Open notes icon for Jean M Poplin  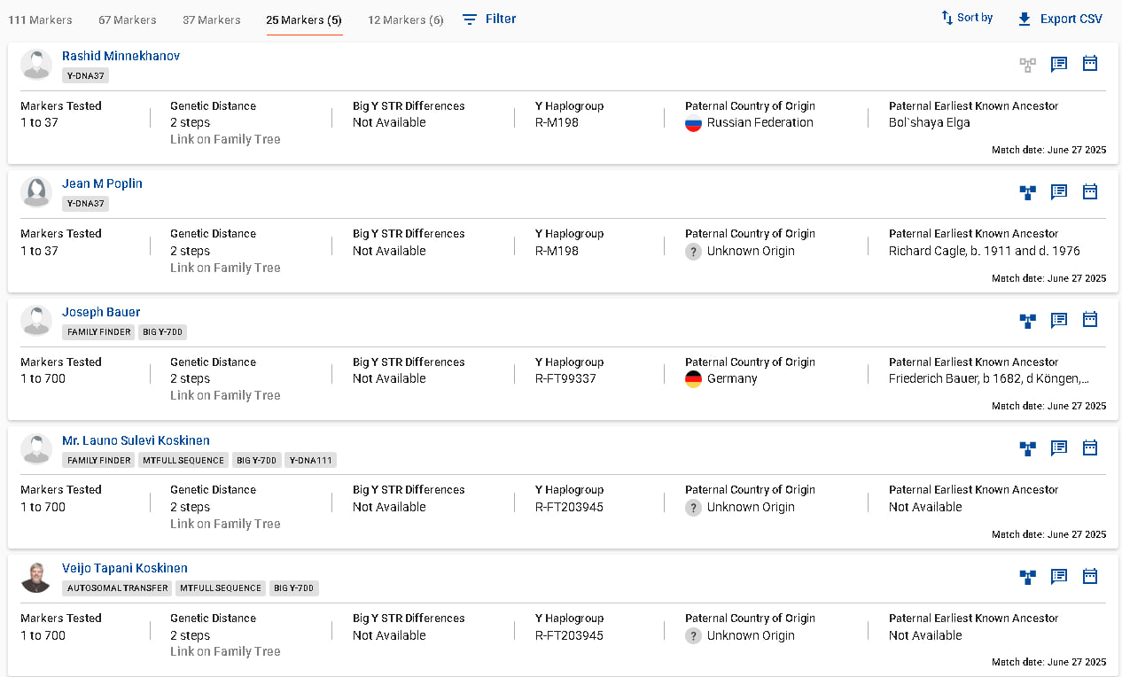point(1059,192)
